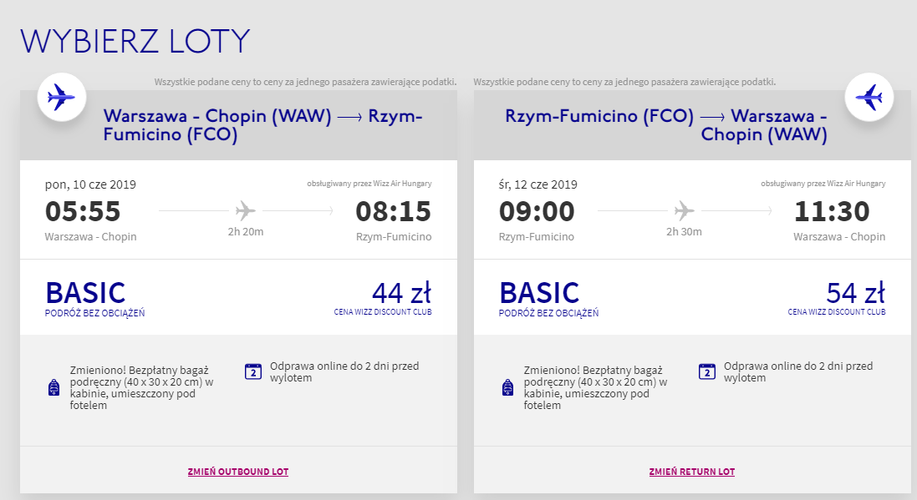Open the Zmień outbound lot link
The width and height of the screenshot is (917, 500).
click(238, 472)
